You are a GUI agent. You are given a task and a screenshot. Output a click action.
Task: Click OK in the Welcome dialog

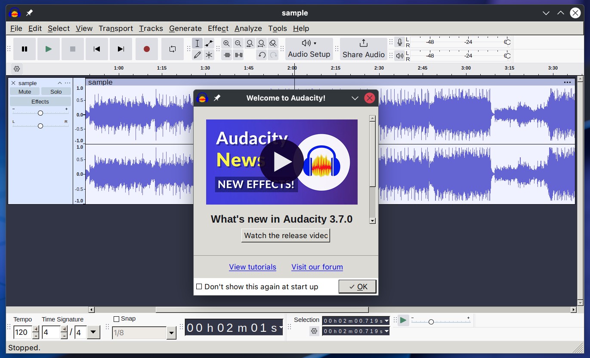[358, 287]
